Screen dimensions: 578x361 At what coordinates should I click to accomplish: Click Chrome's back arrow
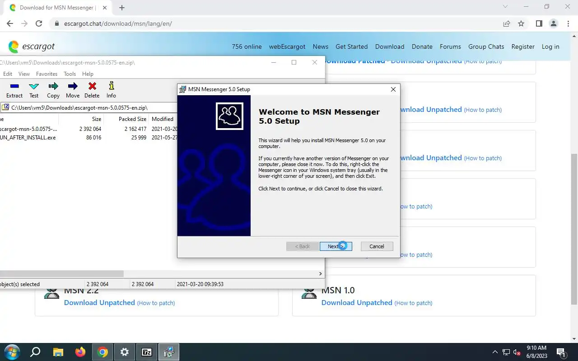point(10,23)
